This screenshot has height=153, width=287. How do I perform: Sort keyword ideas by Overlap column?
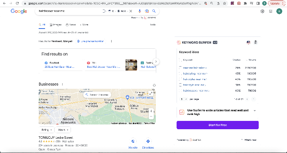[236, 60]
